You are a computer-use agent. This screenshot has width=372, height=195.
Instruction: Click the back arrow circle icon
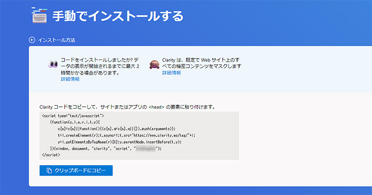click(x=32, y=40)
